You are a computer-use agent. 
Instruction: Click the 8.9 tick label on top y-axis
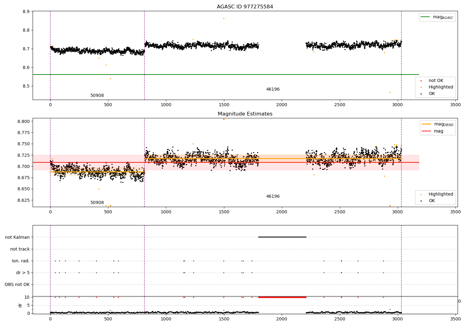coord(26,12)
